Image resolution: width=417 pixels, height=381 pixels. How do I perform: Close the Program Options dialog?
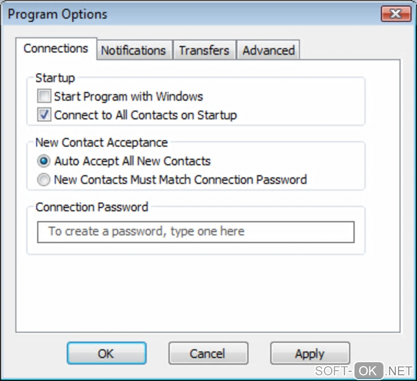[395, 15]
